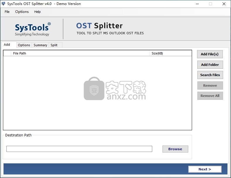231x178 pixels.
Task: Focus the Destination Path text field
Action: tap(79, 149)
